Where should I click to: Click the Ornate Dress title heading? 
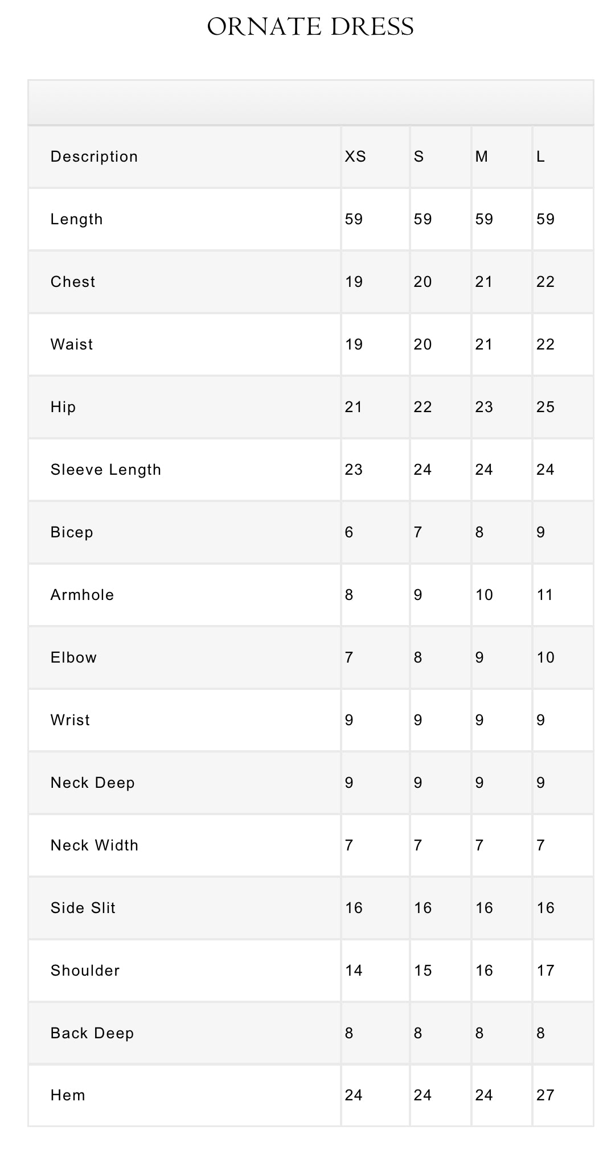click(x=310, y=27)
